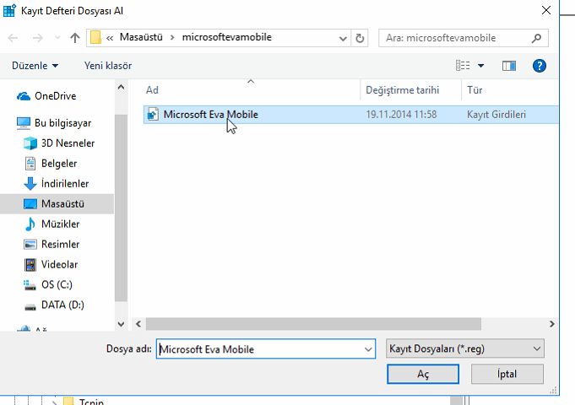Click the registry editor title bar icon
Screen dimensions: 575x405
(9, 10)
